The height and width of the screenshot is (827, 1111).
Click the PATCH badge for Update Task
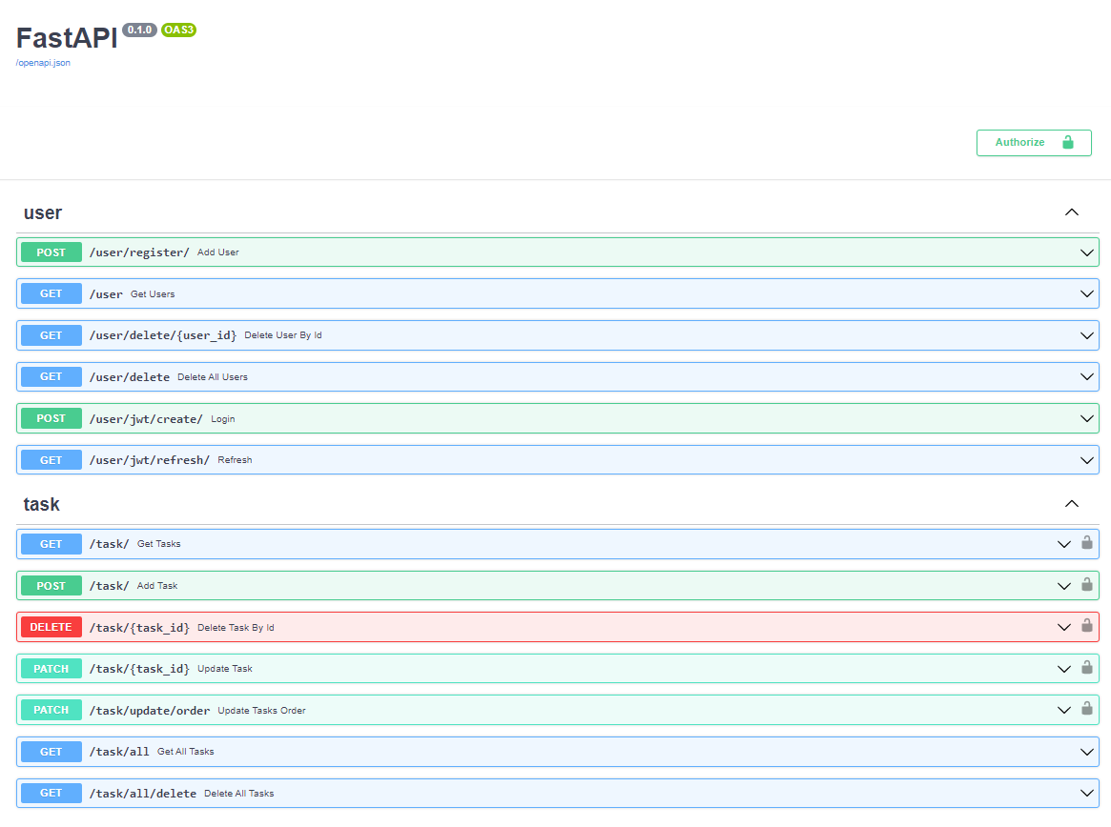[x=51, y=669]
